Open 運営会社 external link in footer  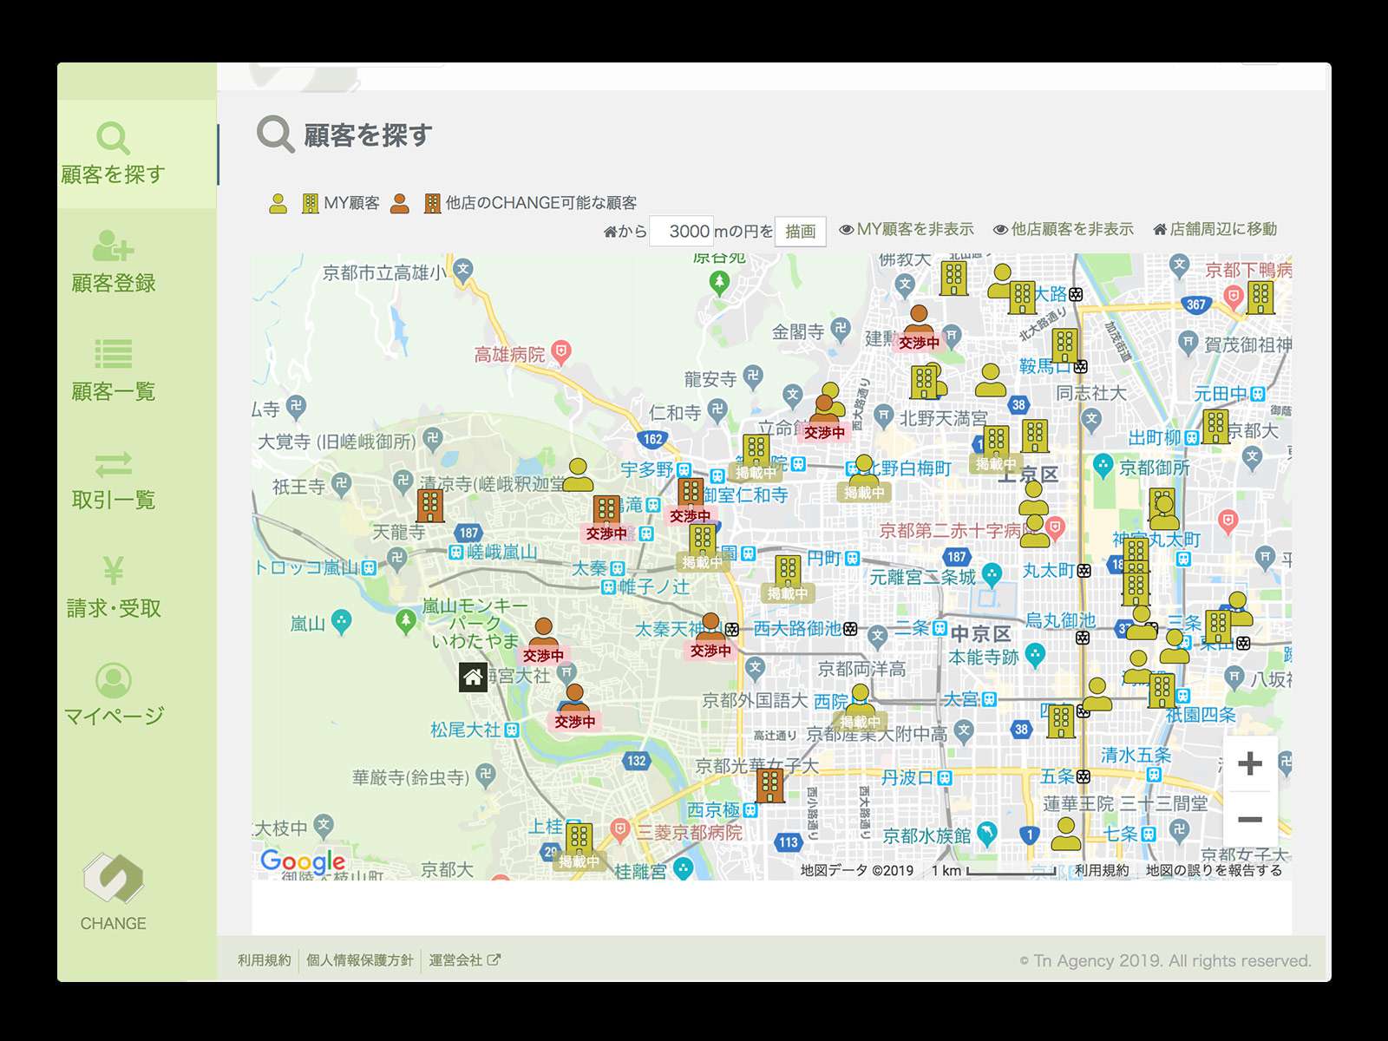coord(464,960)
